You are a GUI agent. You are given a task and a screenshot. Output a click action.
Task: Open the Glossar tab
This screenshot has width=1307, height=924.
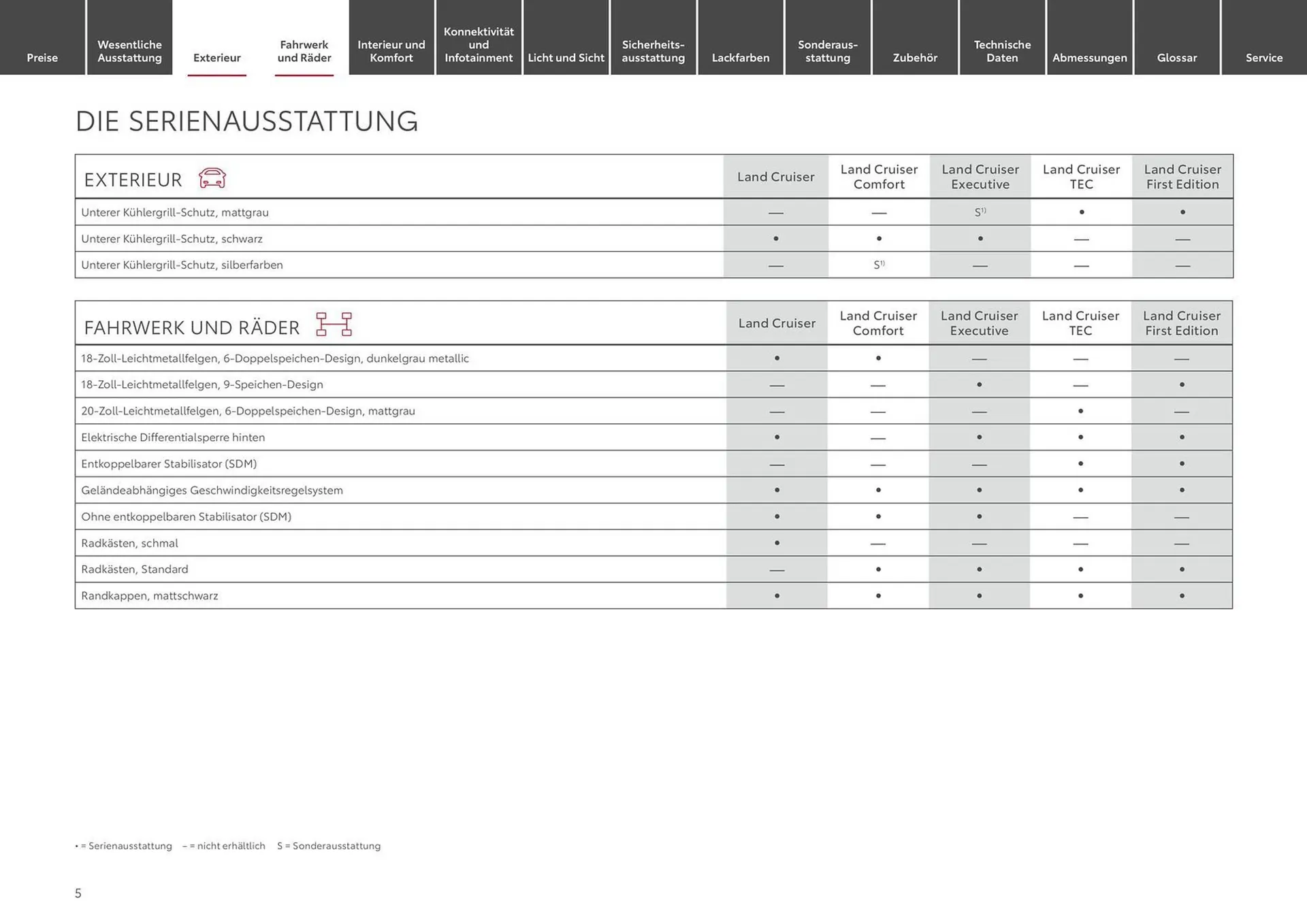point(1176,57)
